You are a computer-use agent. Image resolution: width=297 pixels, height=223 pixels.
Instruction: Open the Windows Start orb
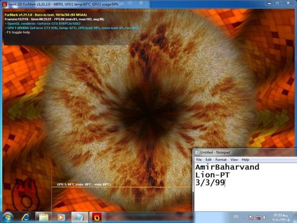pos(8,217)
